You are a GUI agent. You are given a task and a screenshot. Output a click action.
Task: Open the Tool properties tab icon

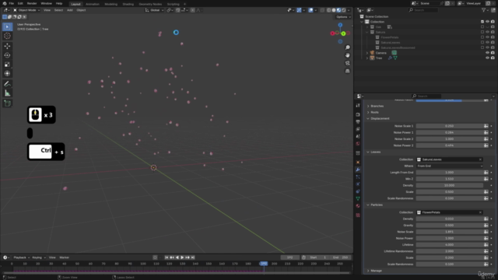[x=358, y=106]
